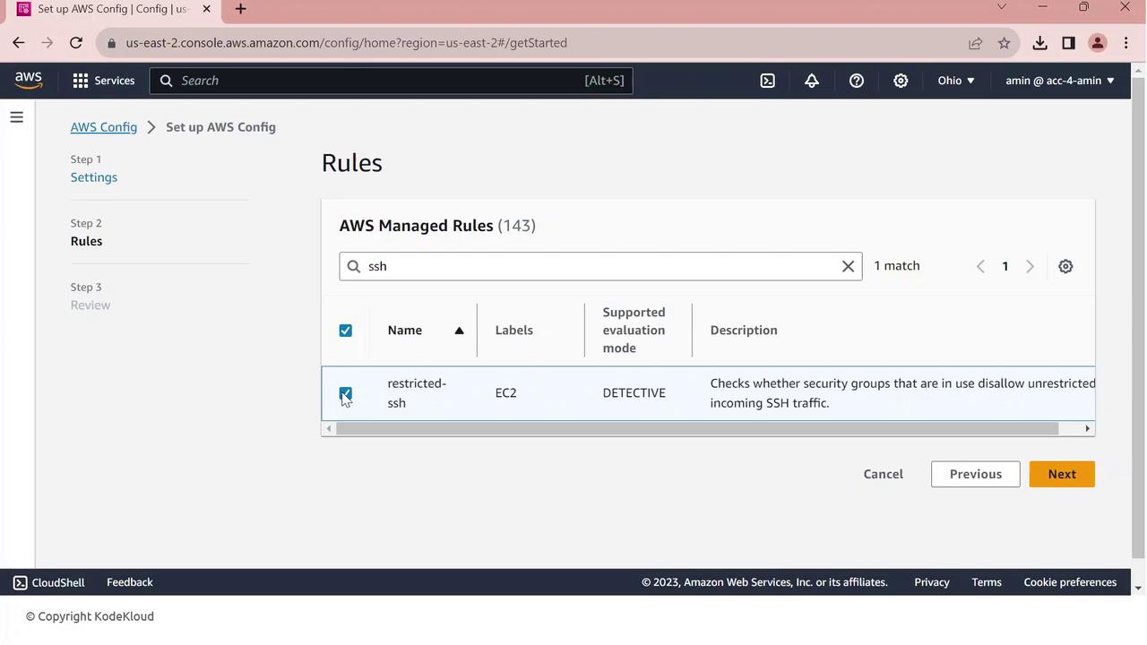Open the Services grid menu

point(104,81)
